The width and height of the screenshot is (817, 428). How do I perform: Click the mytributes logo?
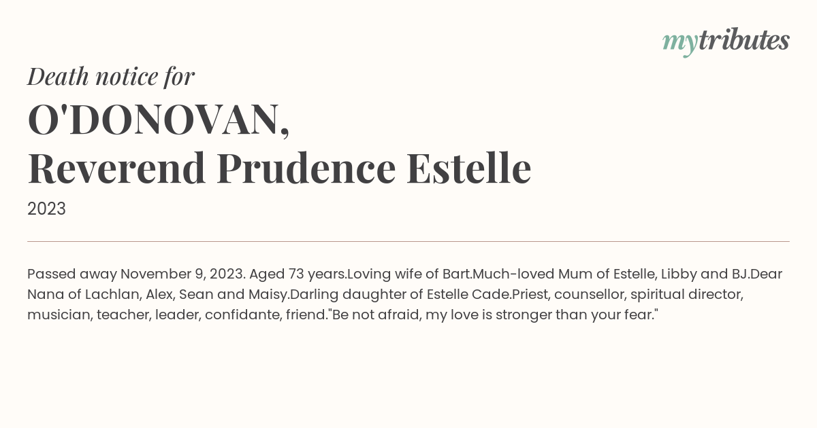(726, 41)
